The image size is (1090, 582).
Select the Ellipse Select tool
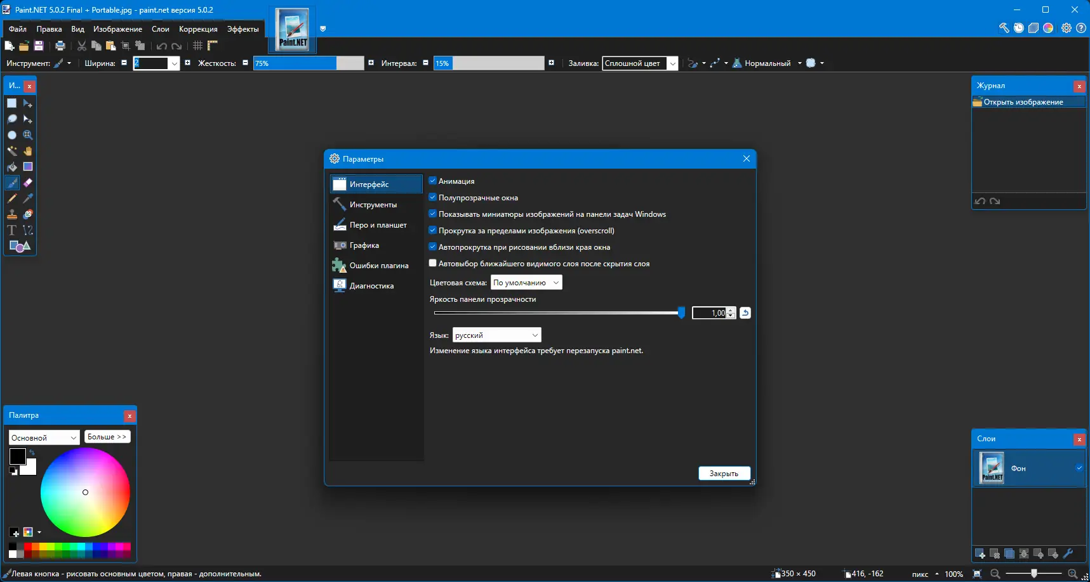click(x=12, y=135)
